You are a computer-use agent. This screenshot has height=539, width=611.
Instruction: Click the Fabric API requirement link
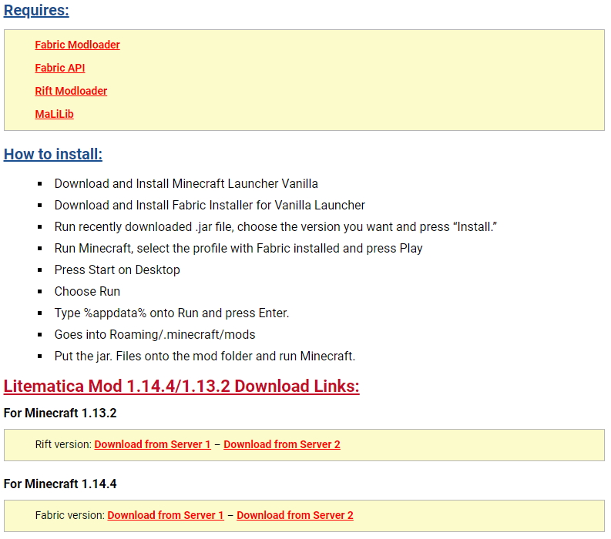click(59, 68)
